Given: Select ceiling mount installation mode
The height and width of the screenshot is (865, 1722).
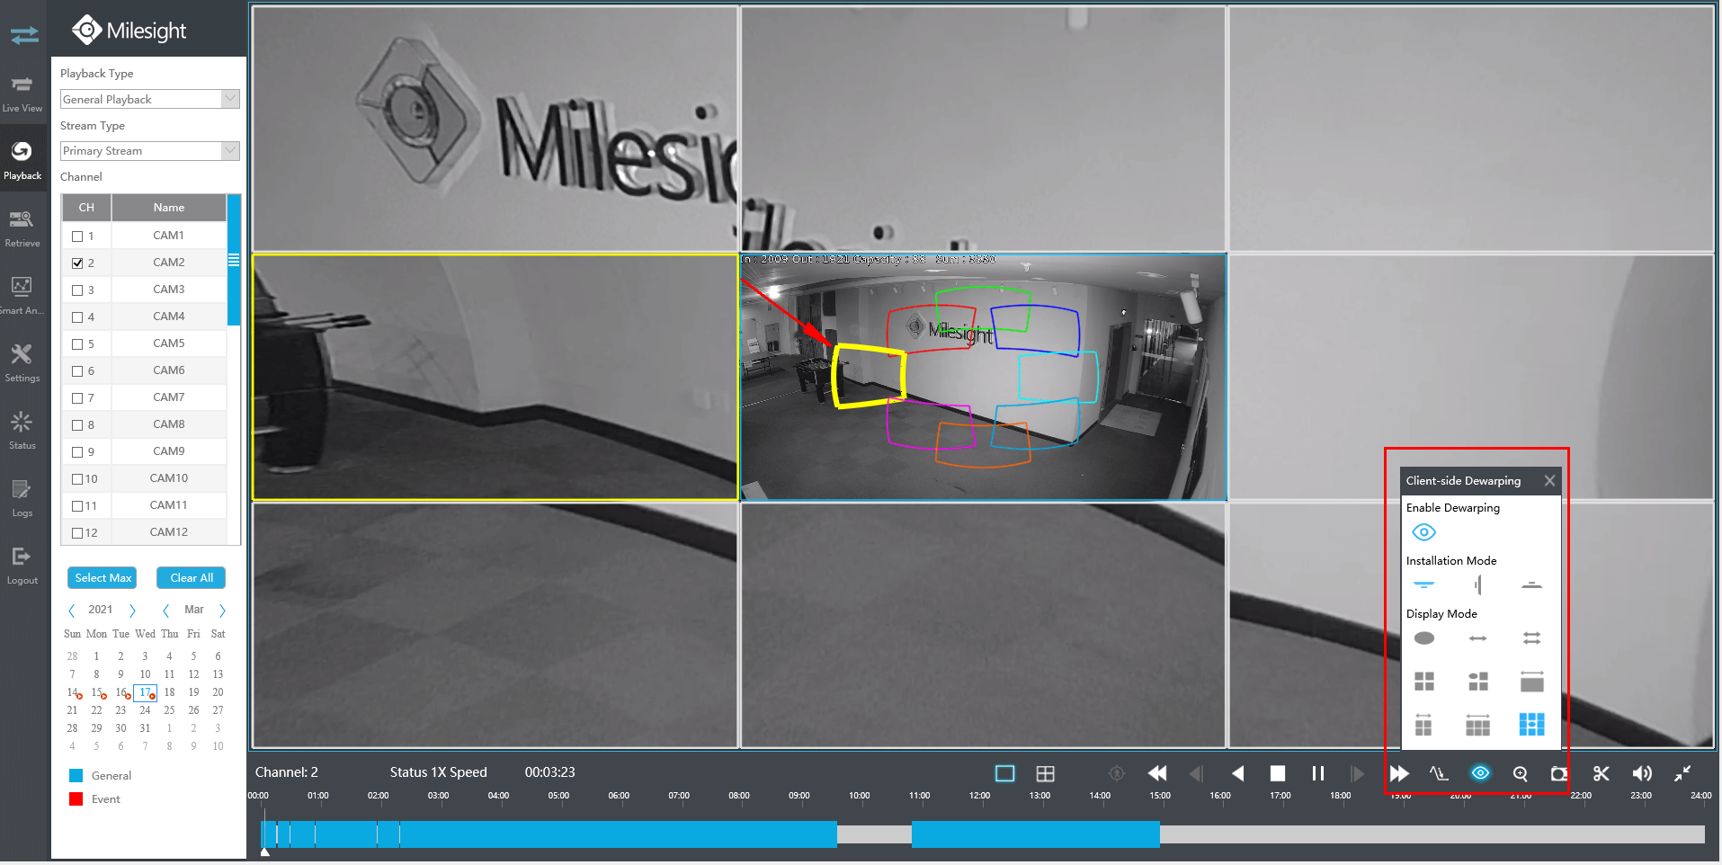Looking at the screenshot, I should click(1424, 584).
